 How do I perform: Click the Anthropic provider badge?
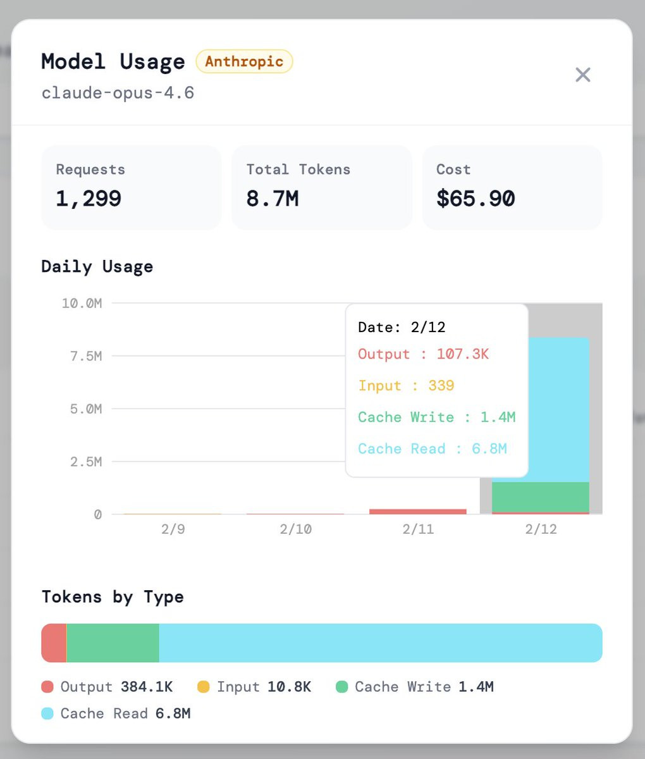point(244,61)
